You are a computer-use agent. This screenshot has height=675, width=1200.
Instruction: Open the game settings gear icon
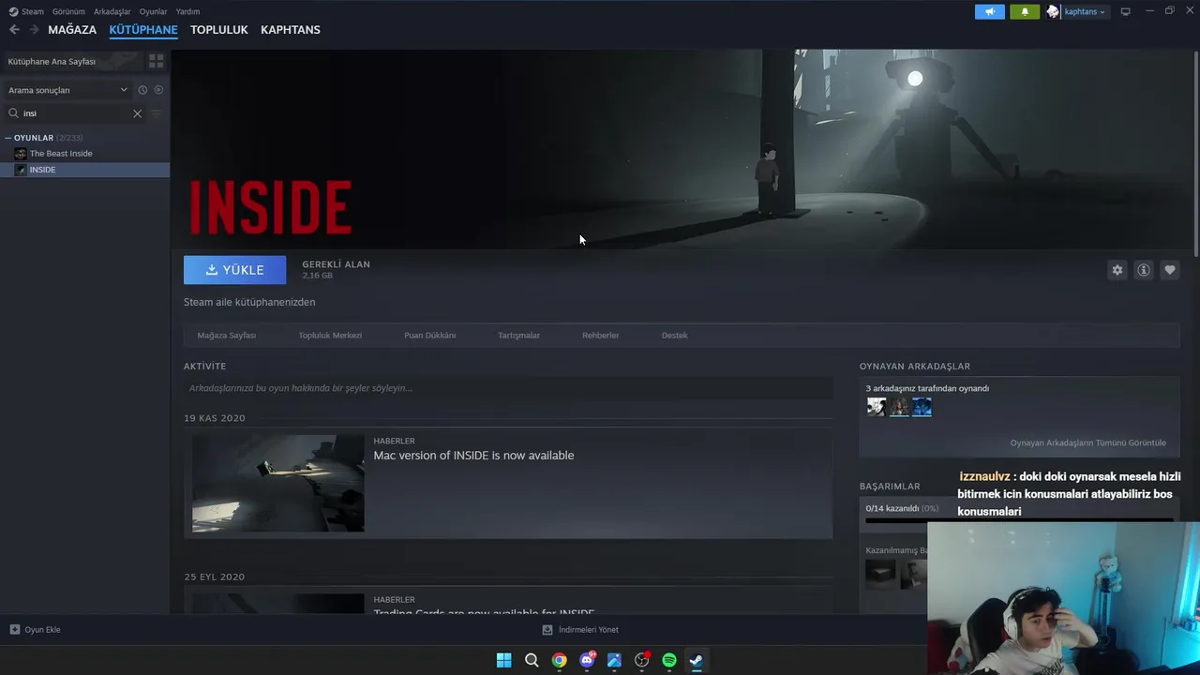coord(1117,270)
